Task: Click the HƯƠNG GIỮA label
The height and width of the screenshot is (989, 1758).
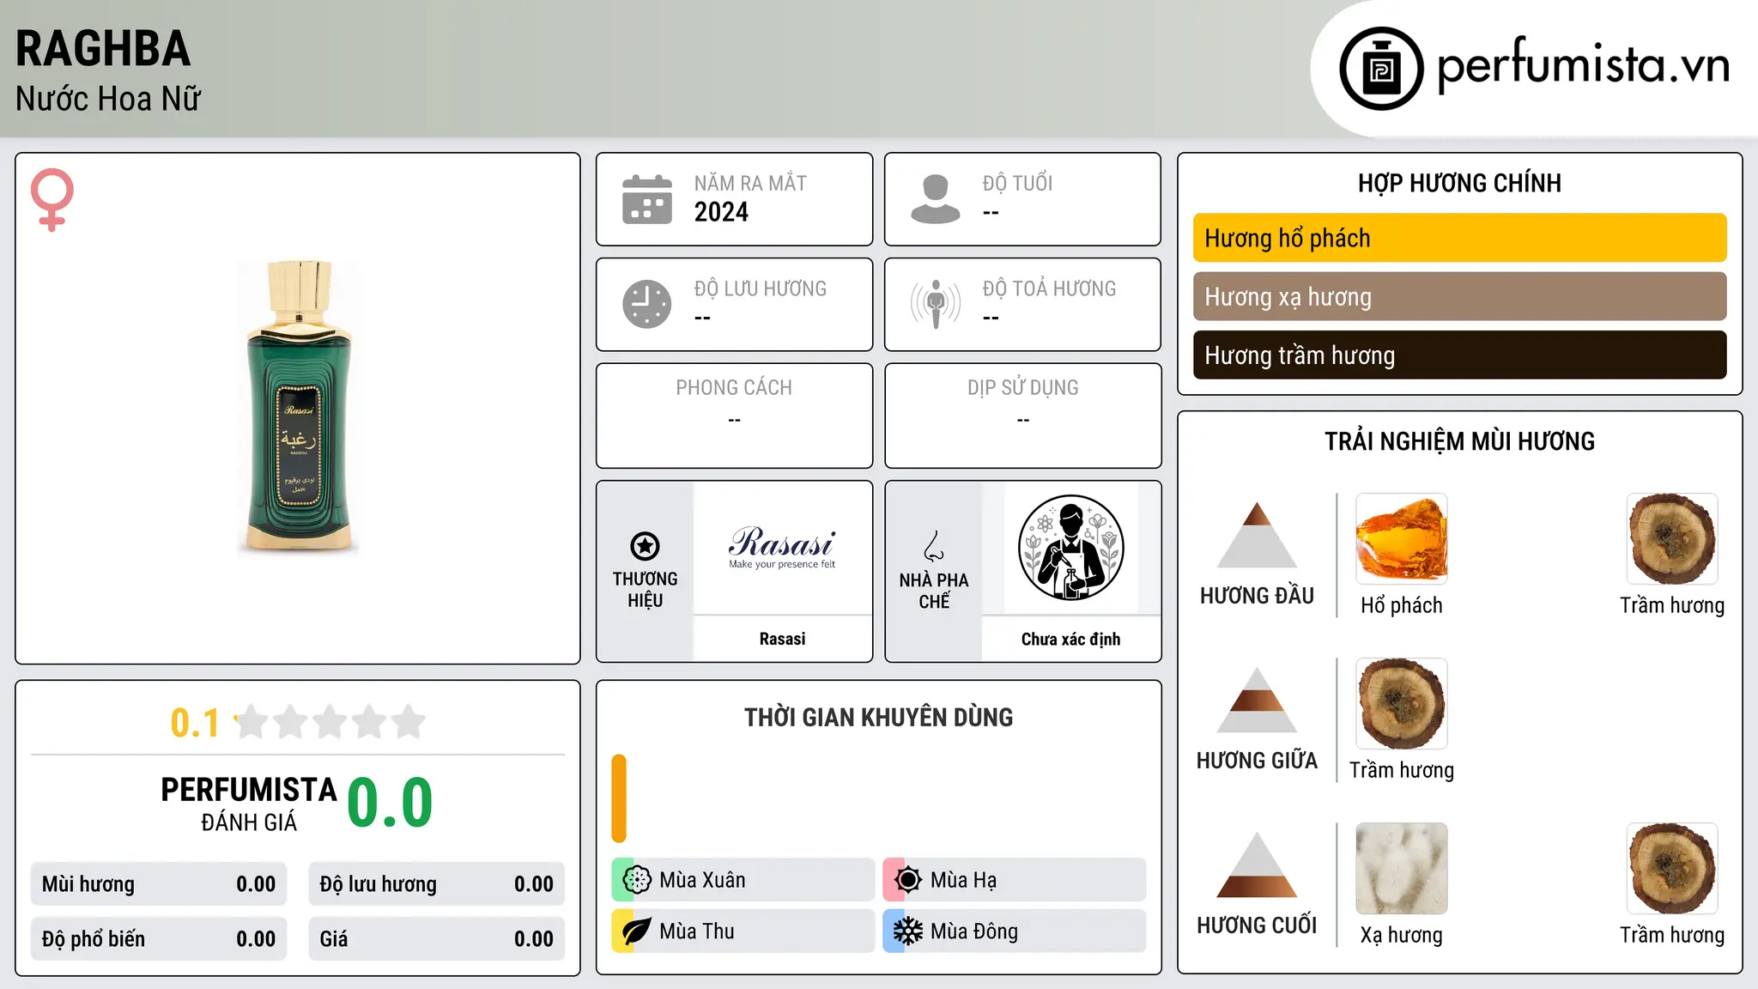Action: tap(1257, 761)
